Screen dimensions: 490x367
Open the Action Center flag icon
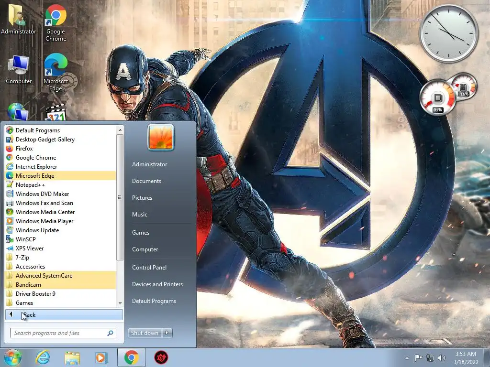coord(418,357)
